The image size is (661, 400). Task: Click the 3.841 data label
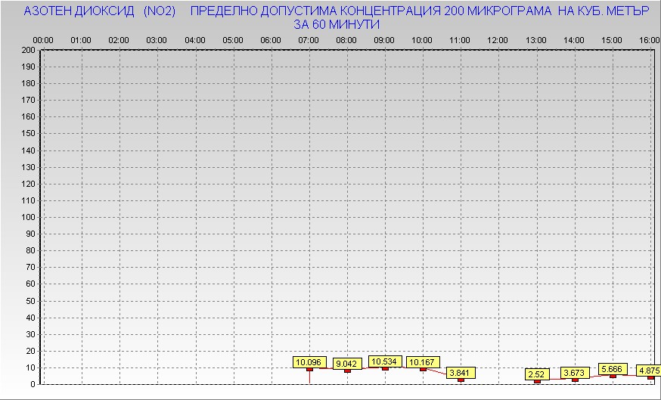click(461, 373)
